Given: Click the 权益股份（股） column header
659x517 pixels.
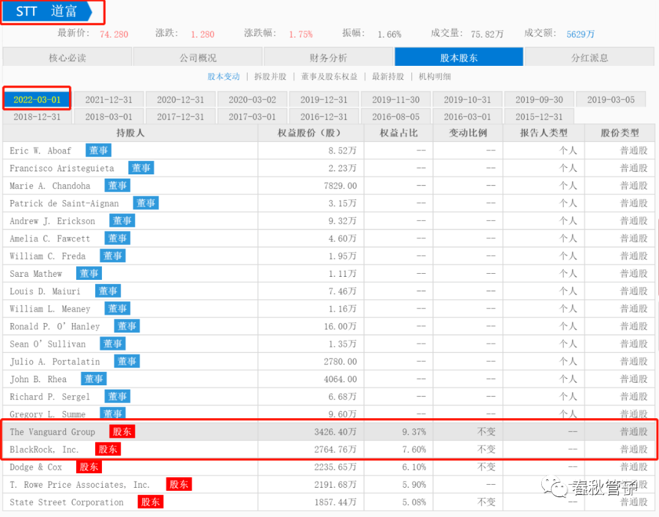Looking at the screenshot, I should click(311, 133).
